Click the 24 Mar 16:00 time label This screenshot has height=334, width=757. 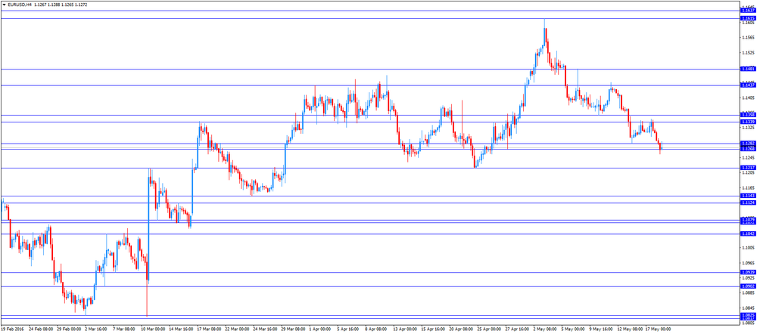pyautogui.click(x=264, y=329)
